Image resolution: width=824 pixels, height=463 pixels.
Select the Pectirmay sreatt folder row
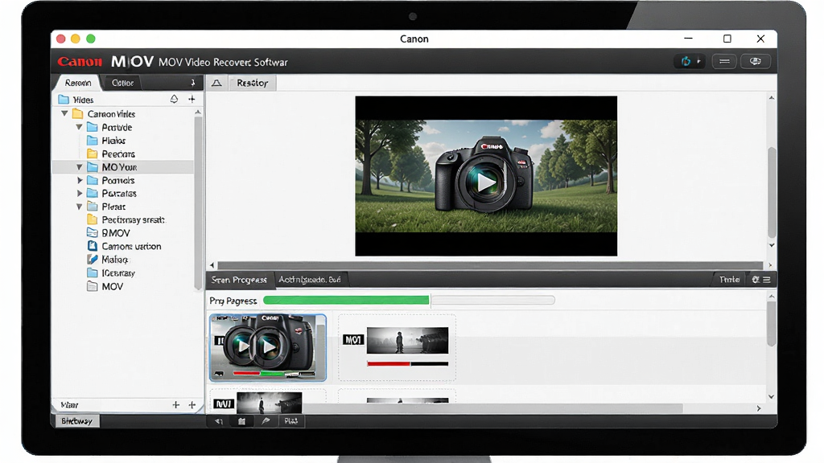tap(124, 219)
